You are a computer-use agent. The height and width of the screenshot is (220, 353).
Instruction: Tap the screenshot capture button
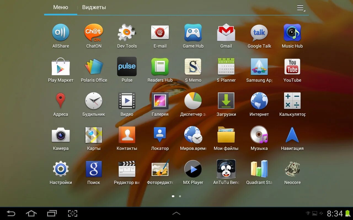point(73,213)
